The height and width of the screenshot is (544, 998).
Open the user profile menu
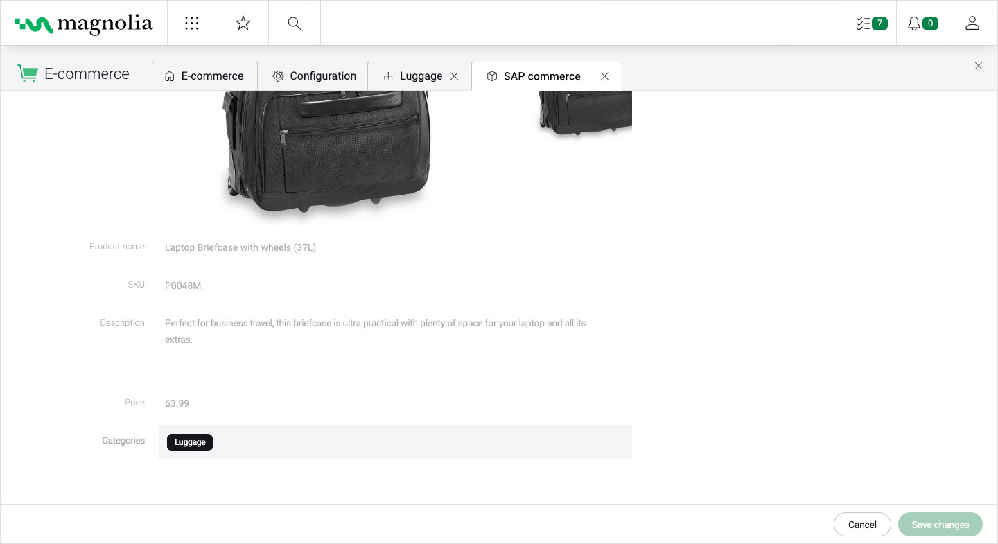coord(972,23)
